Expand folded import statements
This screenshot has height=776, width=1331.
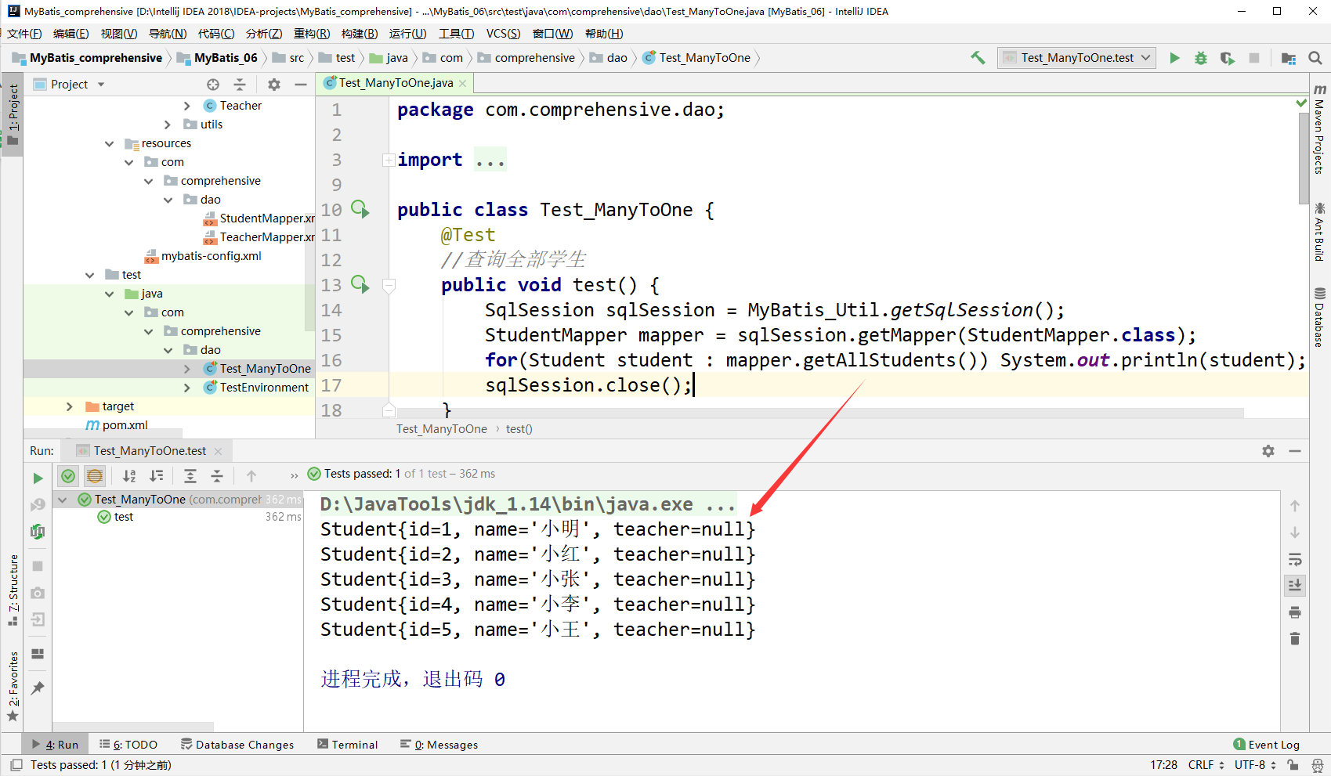388,161
